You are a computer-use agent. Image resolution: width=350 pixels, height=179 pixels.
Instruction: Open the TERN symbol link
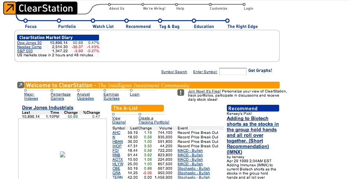click(x=117, y=177)
